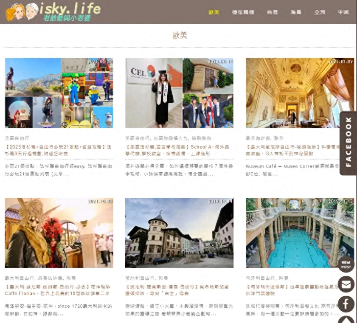Screen dimensions: 357x323
Task: Open the Venetian mask photo thumbnail
Action: (x=59, y=233)
